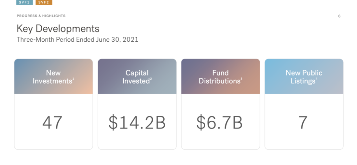Open footnote 2 beside Capital Invested
357x165 pixels.
click(151, 79)
